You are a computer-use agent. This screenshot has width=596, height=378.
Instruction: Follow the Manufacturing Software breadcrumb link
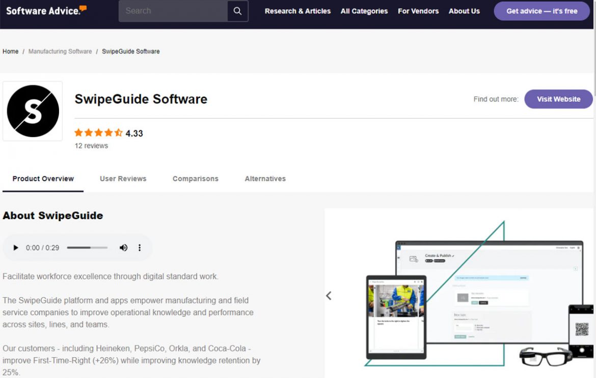[x=60, y=51]
